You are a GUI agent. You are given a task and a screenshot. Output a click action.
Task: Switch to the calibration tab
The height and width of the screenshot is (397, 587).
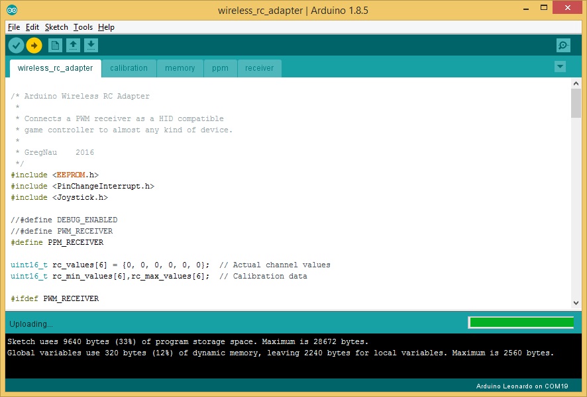[129, 68]
